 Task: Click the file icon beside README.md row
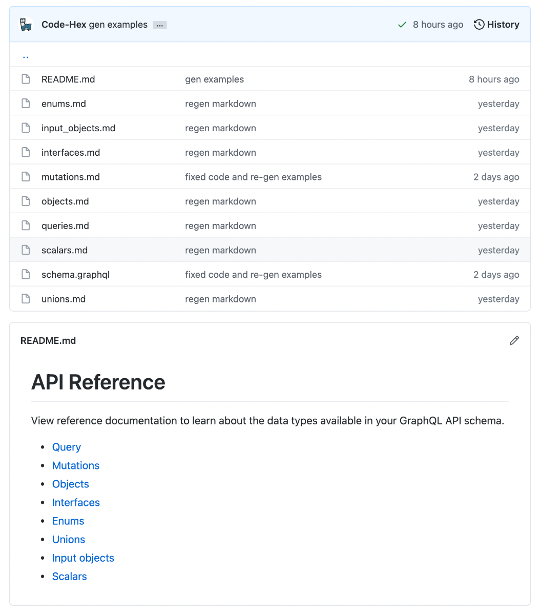(x=26, y=79)
